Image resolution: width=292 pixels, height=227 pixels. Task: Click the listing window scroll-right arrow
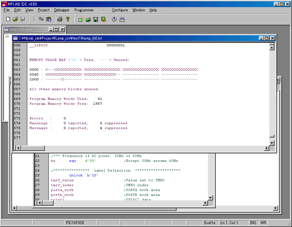267,148
